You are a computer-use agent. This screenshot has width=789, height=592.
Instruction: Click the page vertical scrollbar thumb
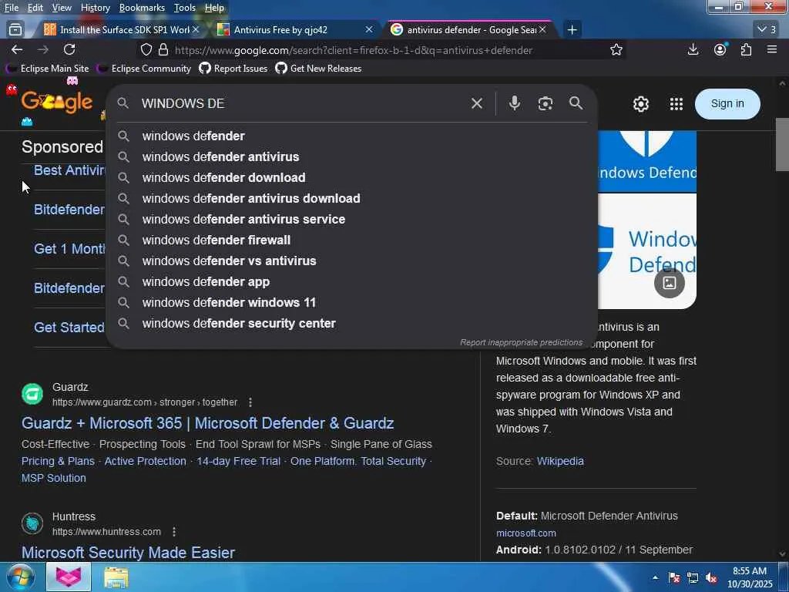point(782,144)
